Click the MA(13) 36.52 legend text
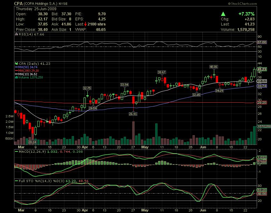 (28, 74)
